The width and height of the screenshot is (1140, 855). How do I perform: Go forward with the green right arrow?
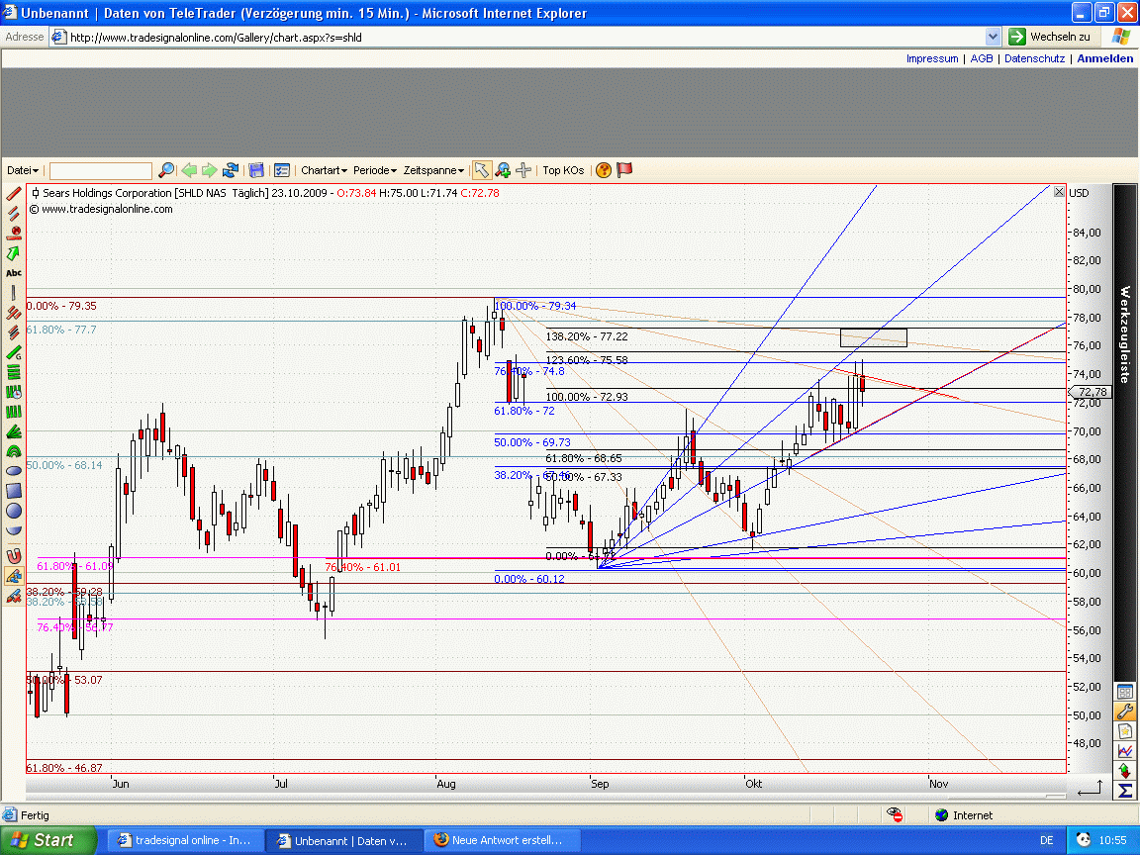point(210,170)
